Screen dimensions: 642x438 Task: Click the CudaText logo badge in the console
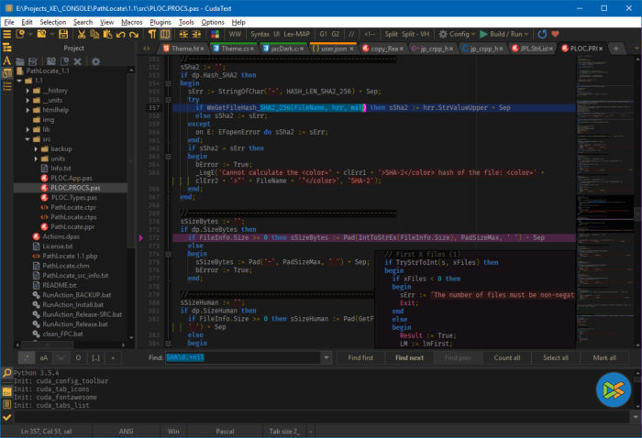(x=614, y=390)
